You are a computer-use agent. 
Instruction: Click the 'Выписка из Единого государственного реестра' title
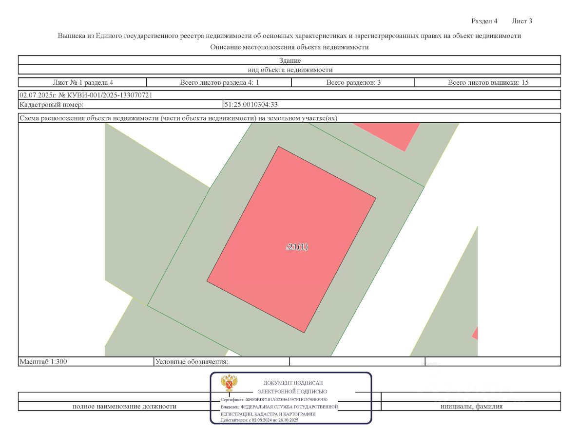[x=289, y=36]
